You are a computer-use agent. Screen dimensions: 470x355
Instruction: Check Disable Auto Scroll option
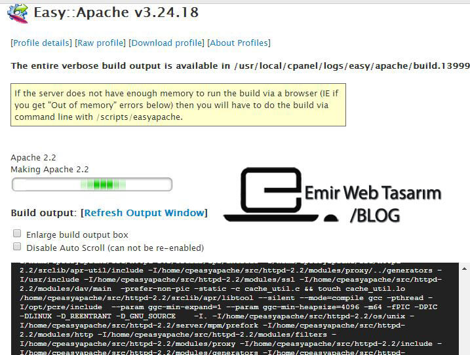tap(17, 246)
